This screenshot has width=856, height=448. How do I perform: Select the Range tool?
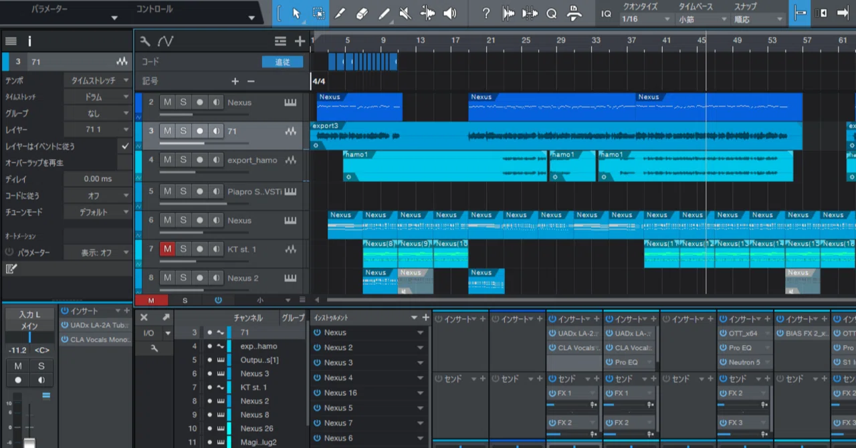(x=319, y=13)
